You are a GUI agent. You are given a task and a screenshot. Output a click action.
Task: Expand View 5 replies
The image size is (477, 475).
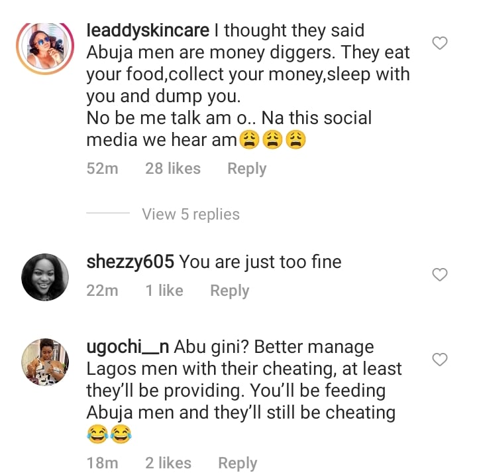[191, 214]
